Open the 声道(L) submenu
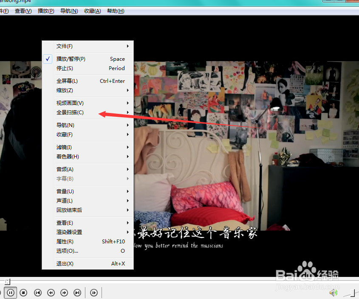 click(x=88, y=201)
